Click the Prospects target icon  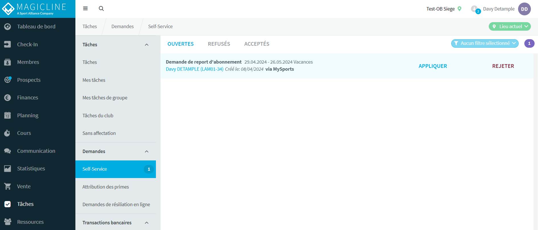(x=8, y=80)
